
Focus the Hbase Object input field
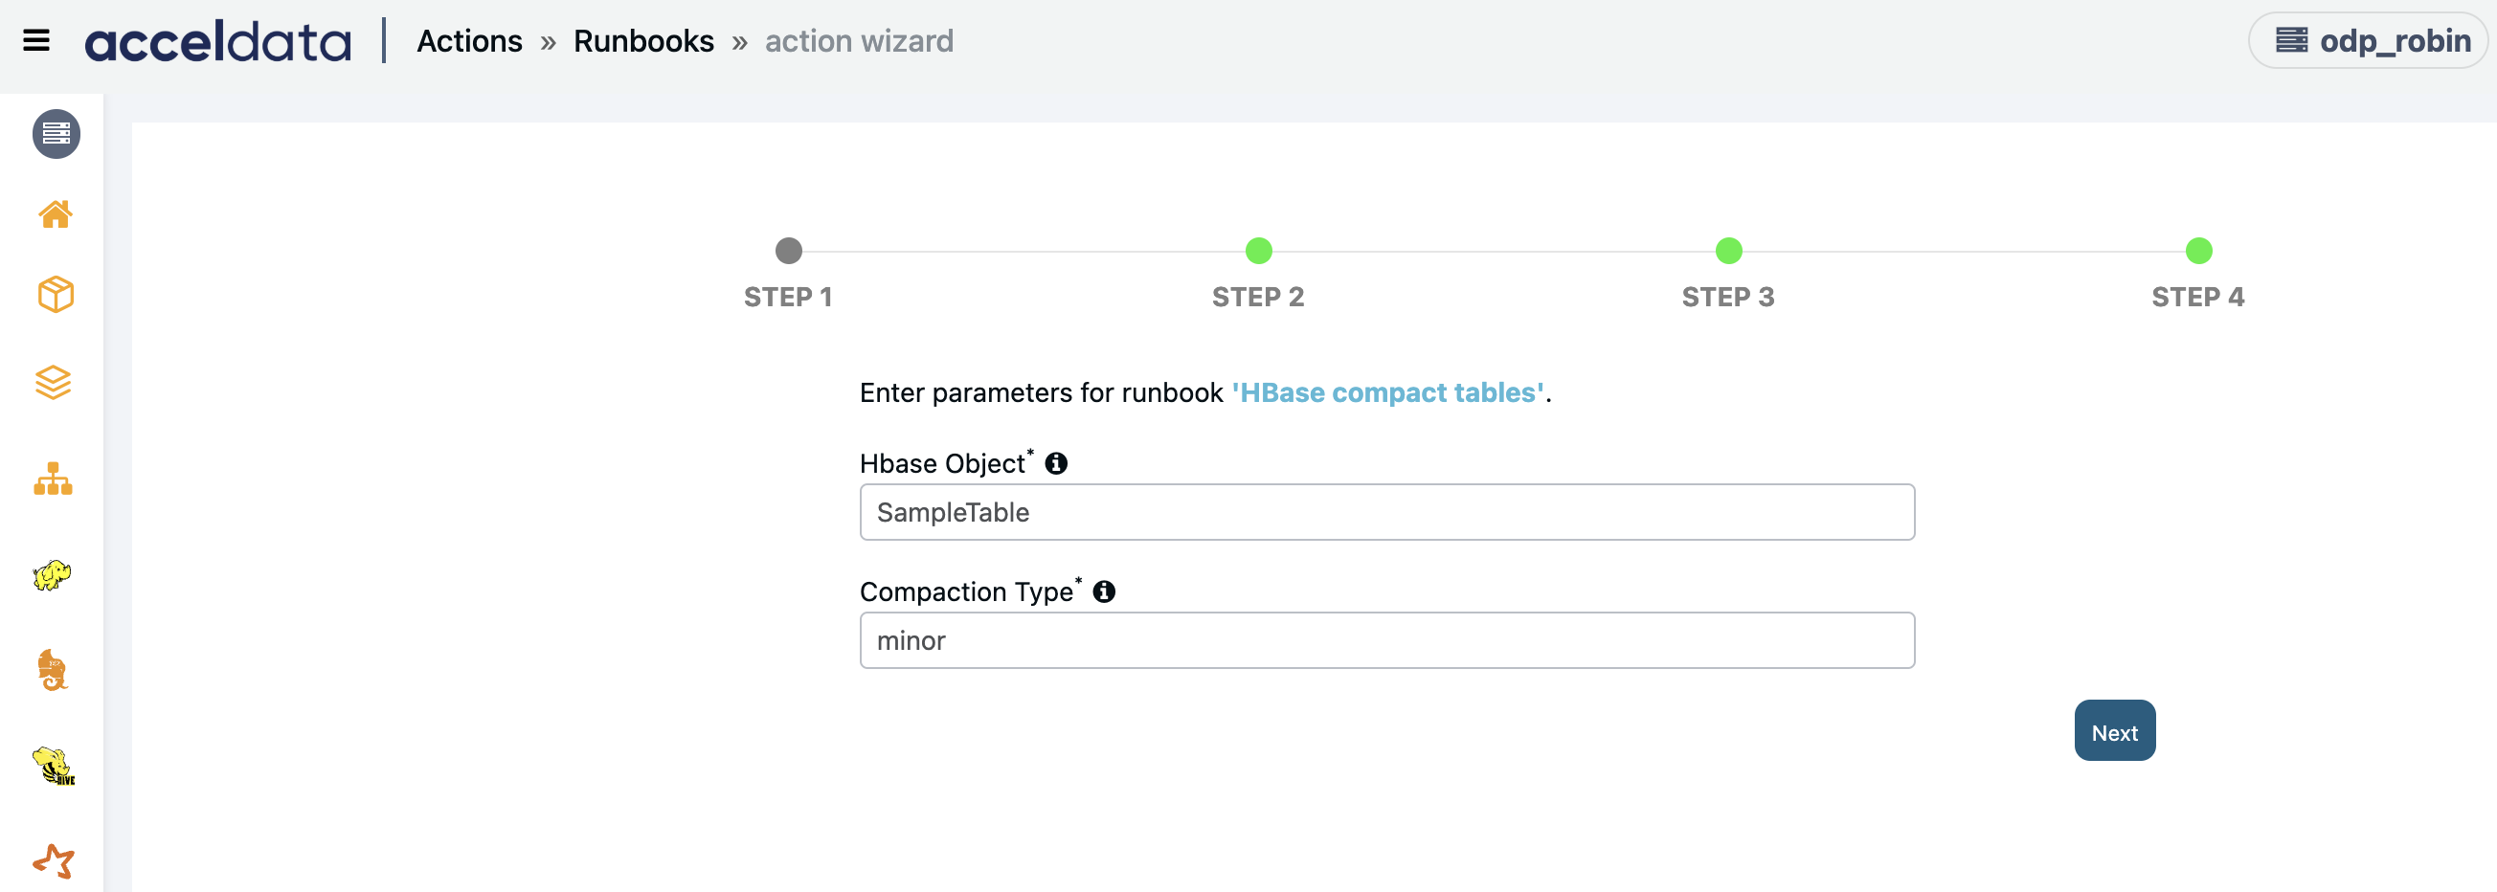click(1386, 512)
